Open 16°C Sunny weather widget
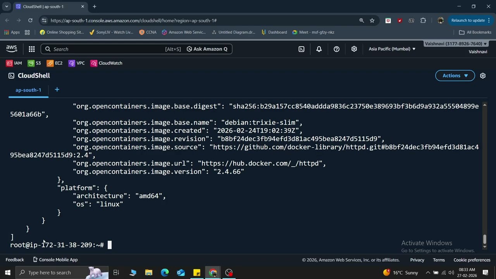The width and height of the screenshot is (496, 279). pyautogui.click(x=401, y=272)
